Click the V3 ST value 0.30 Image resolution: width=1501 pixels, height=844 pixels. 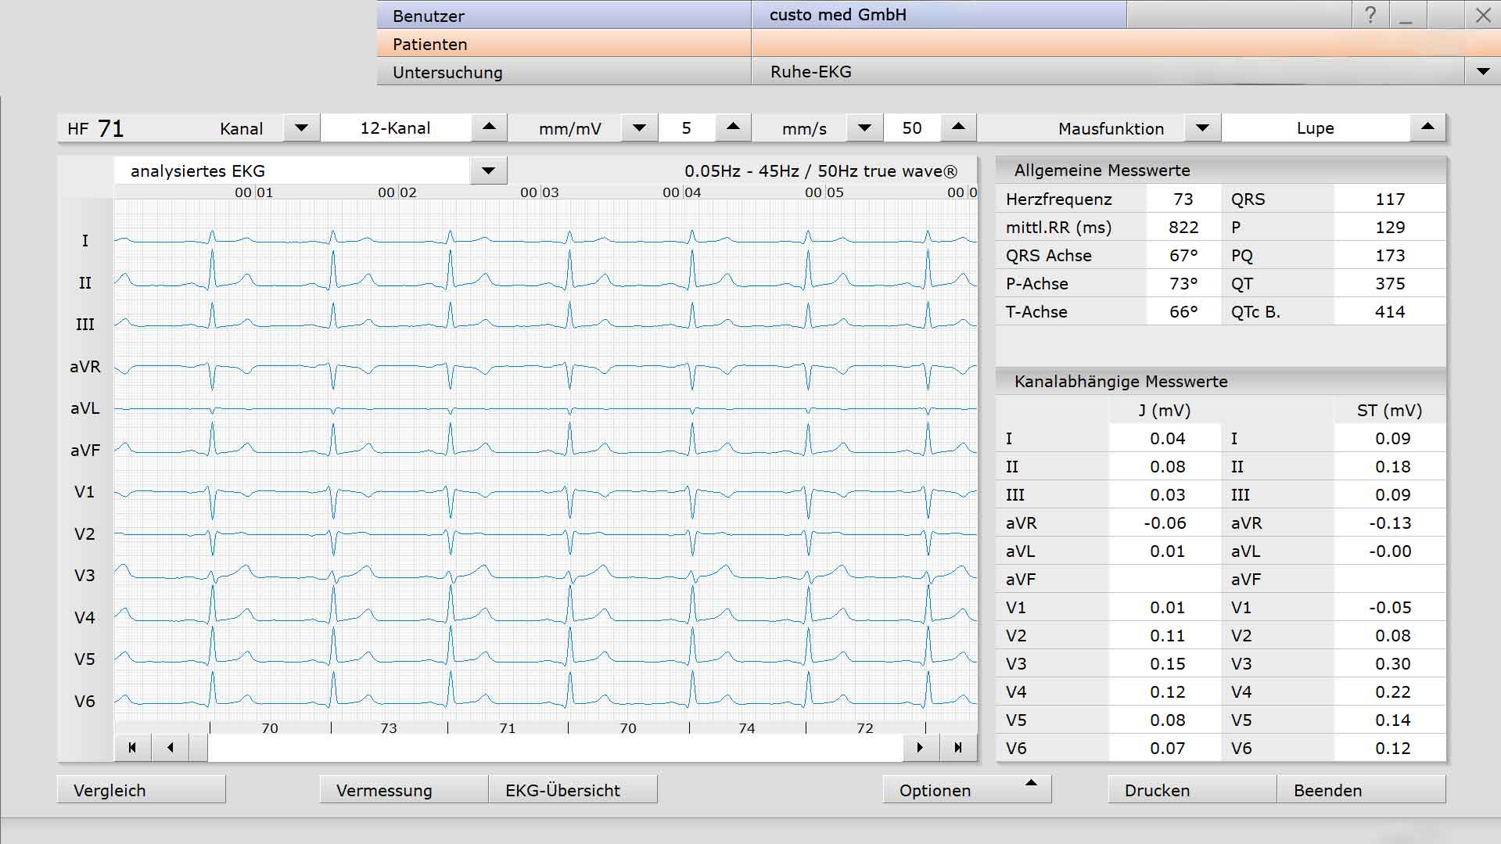pos(1390,663)
